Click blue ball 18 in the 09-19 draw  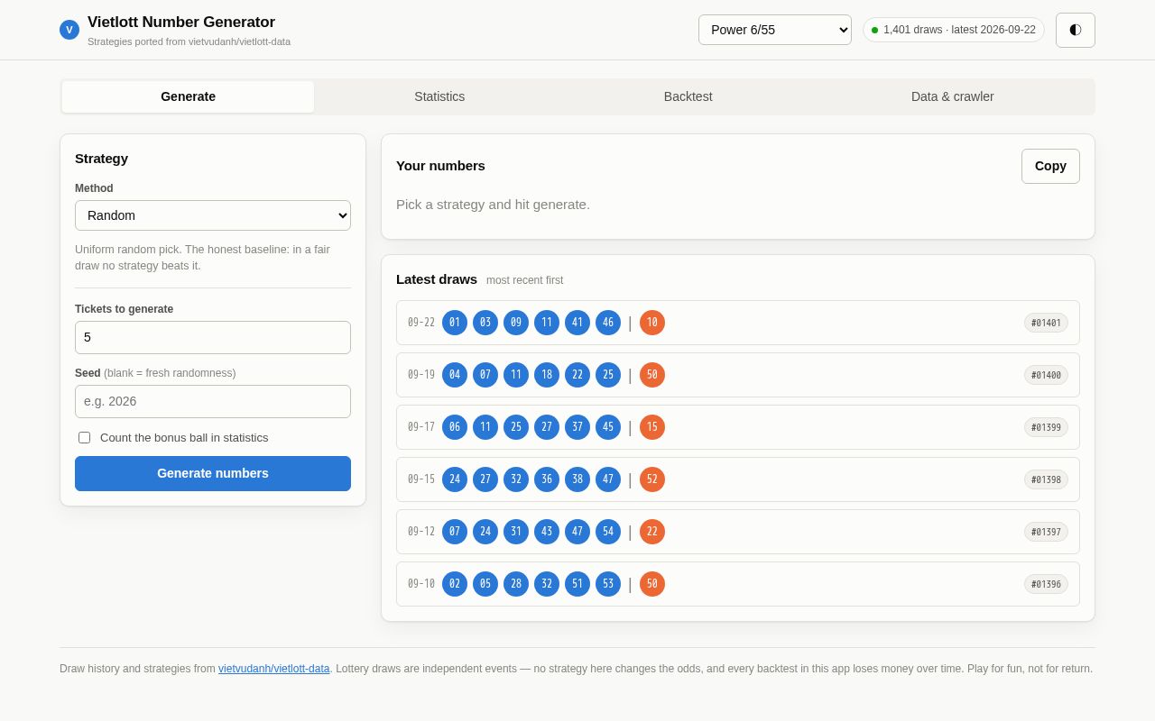(547, 375)
